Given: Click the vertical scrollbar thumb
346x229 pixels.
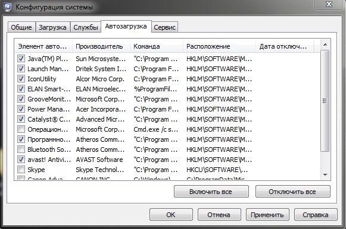Looking at the screenshot, I should tap(325, 101).
